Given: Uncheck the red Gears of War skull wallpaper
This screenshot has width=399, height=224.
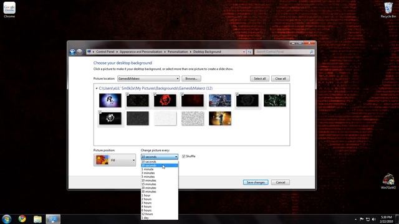Looking at the screenshot, I should 155,94.
